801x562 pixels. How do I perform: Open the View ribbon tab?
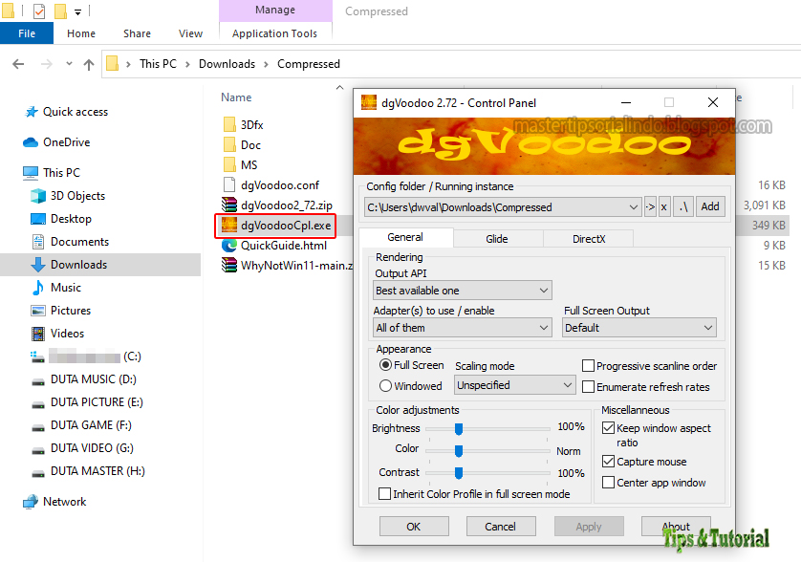(190, 32)
